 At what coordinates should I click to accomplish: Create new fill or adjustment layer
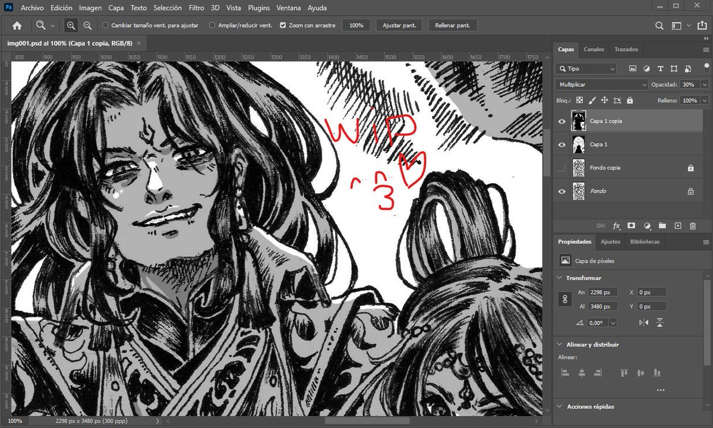click(x=646, y=226)
